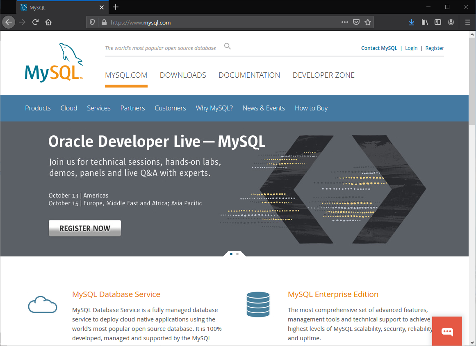This screenshot has height=346, width=476.
Task: Click the MySQL dolphin logo
Action: pos(54,62)
